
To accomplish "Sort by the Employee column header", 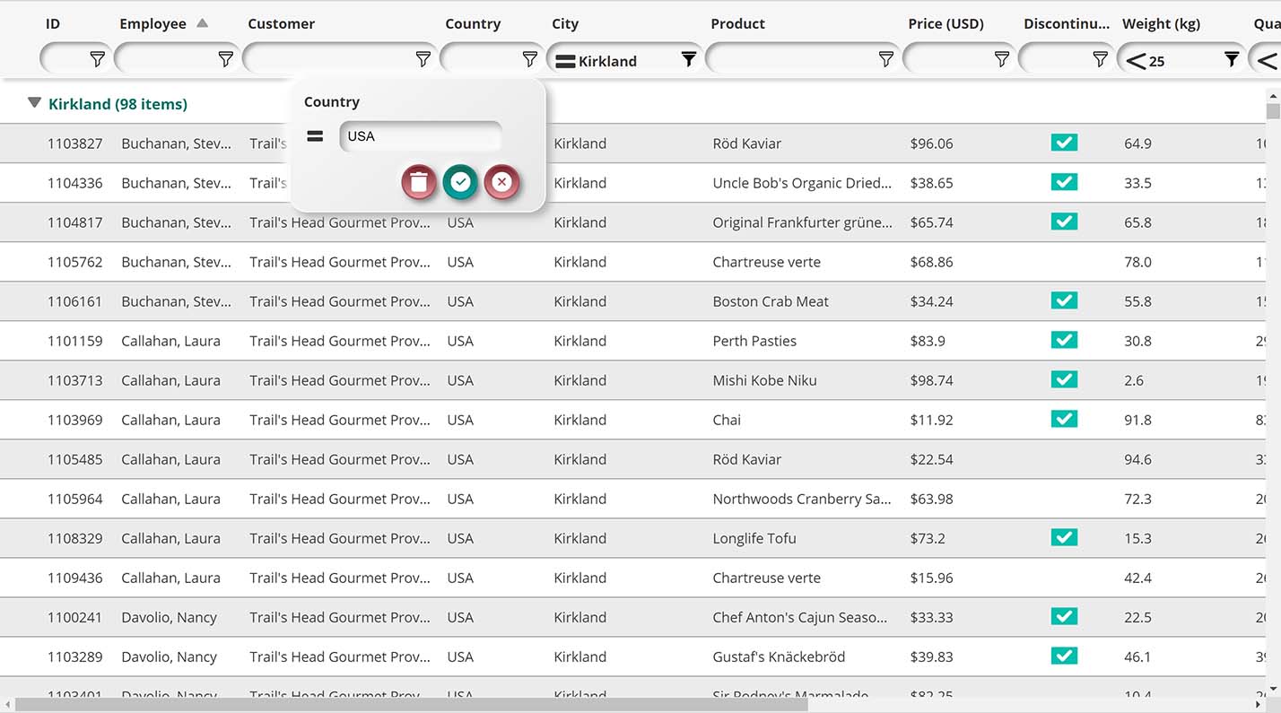I will (153, 24).
